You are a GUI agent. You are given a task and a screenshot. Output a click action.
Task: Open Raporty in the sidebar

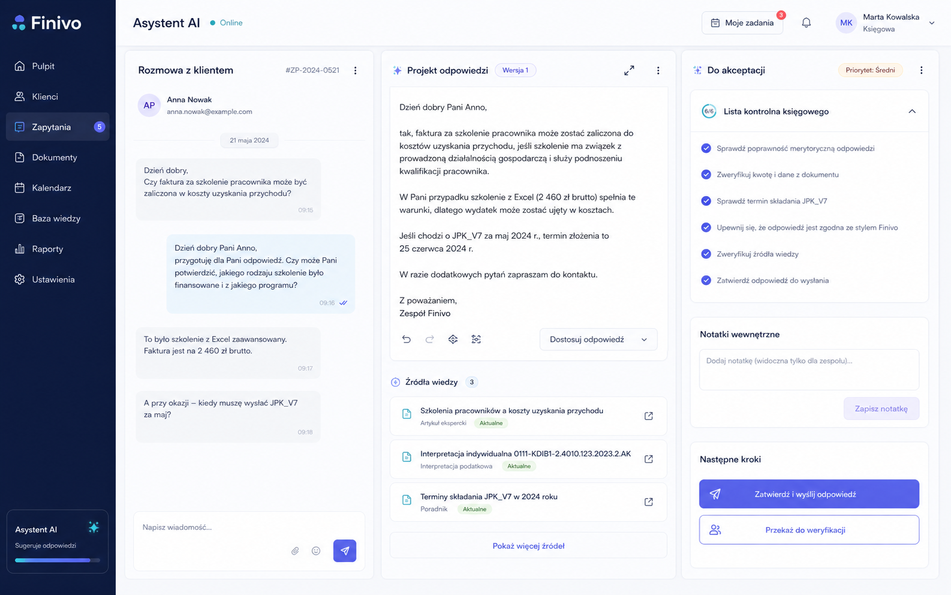coord(58,249)
